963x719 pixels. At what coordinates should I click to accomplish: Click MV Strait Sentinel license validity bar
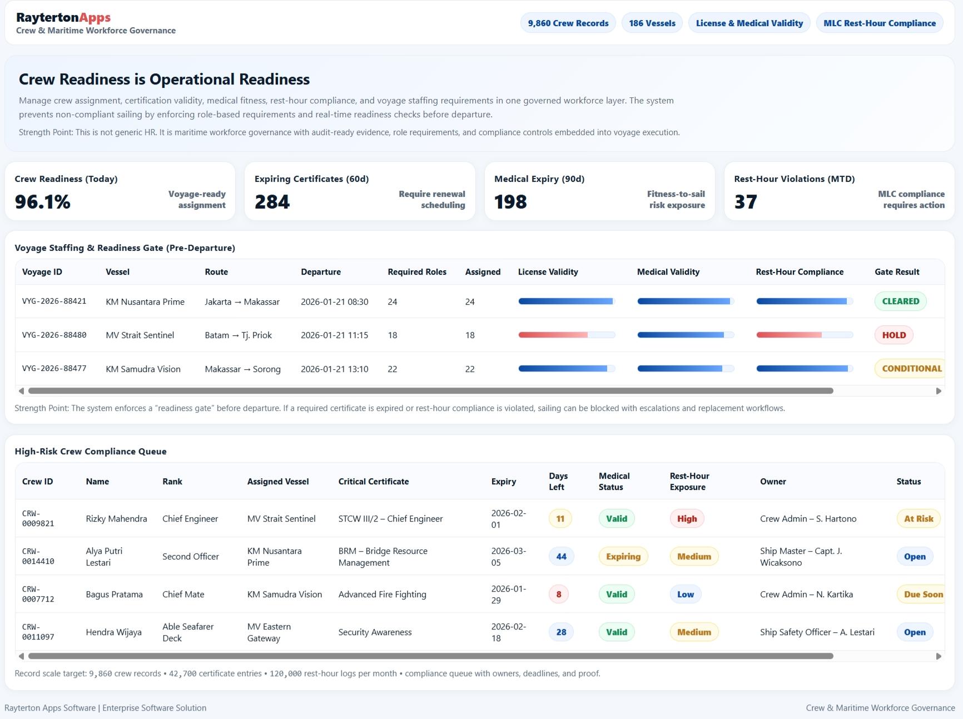click(x=566, y=335)
